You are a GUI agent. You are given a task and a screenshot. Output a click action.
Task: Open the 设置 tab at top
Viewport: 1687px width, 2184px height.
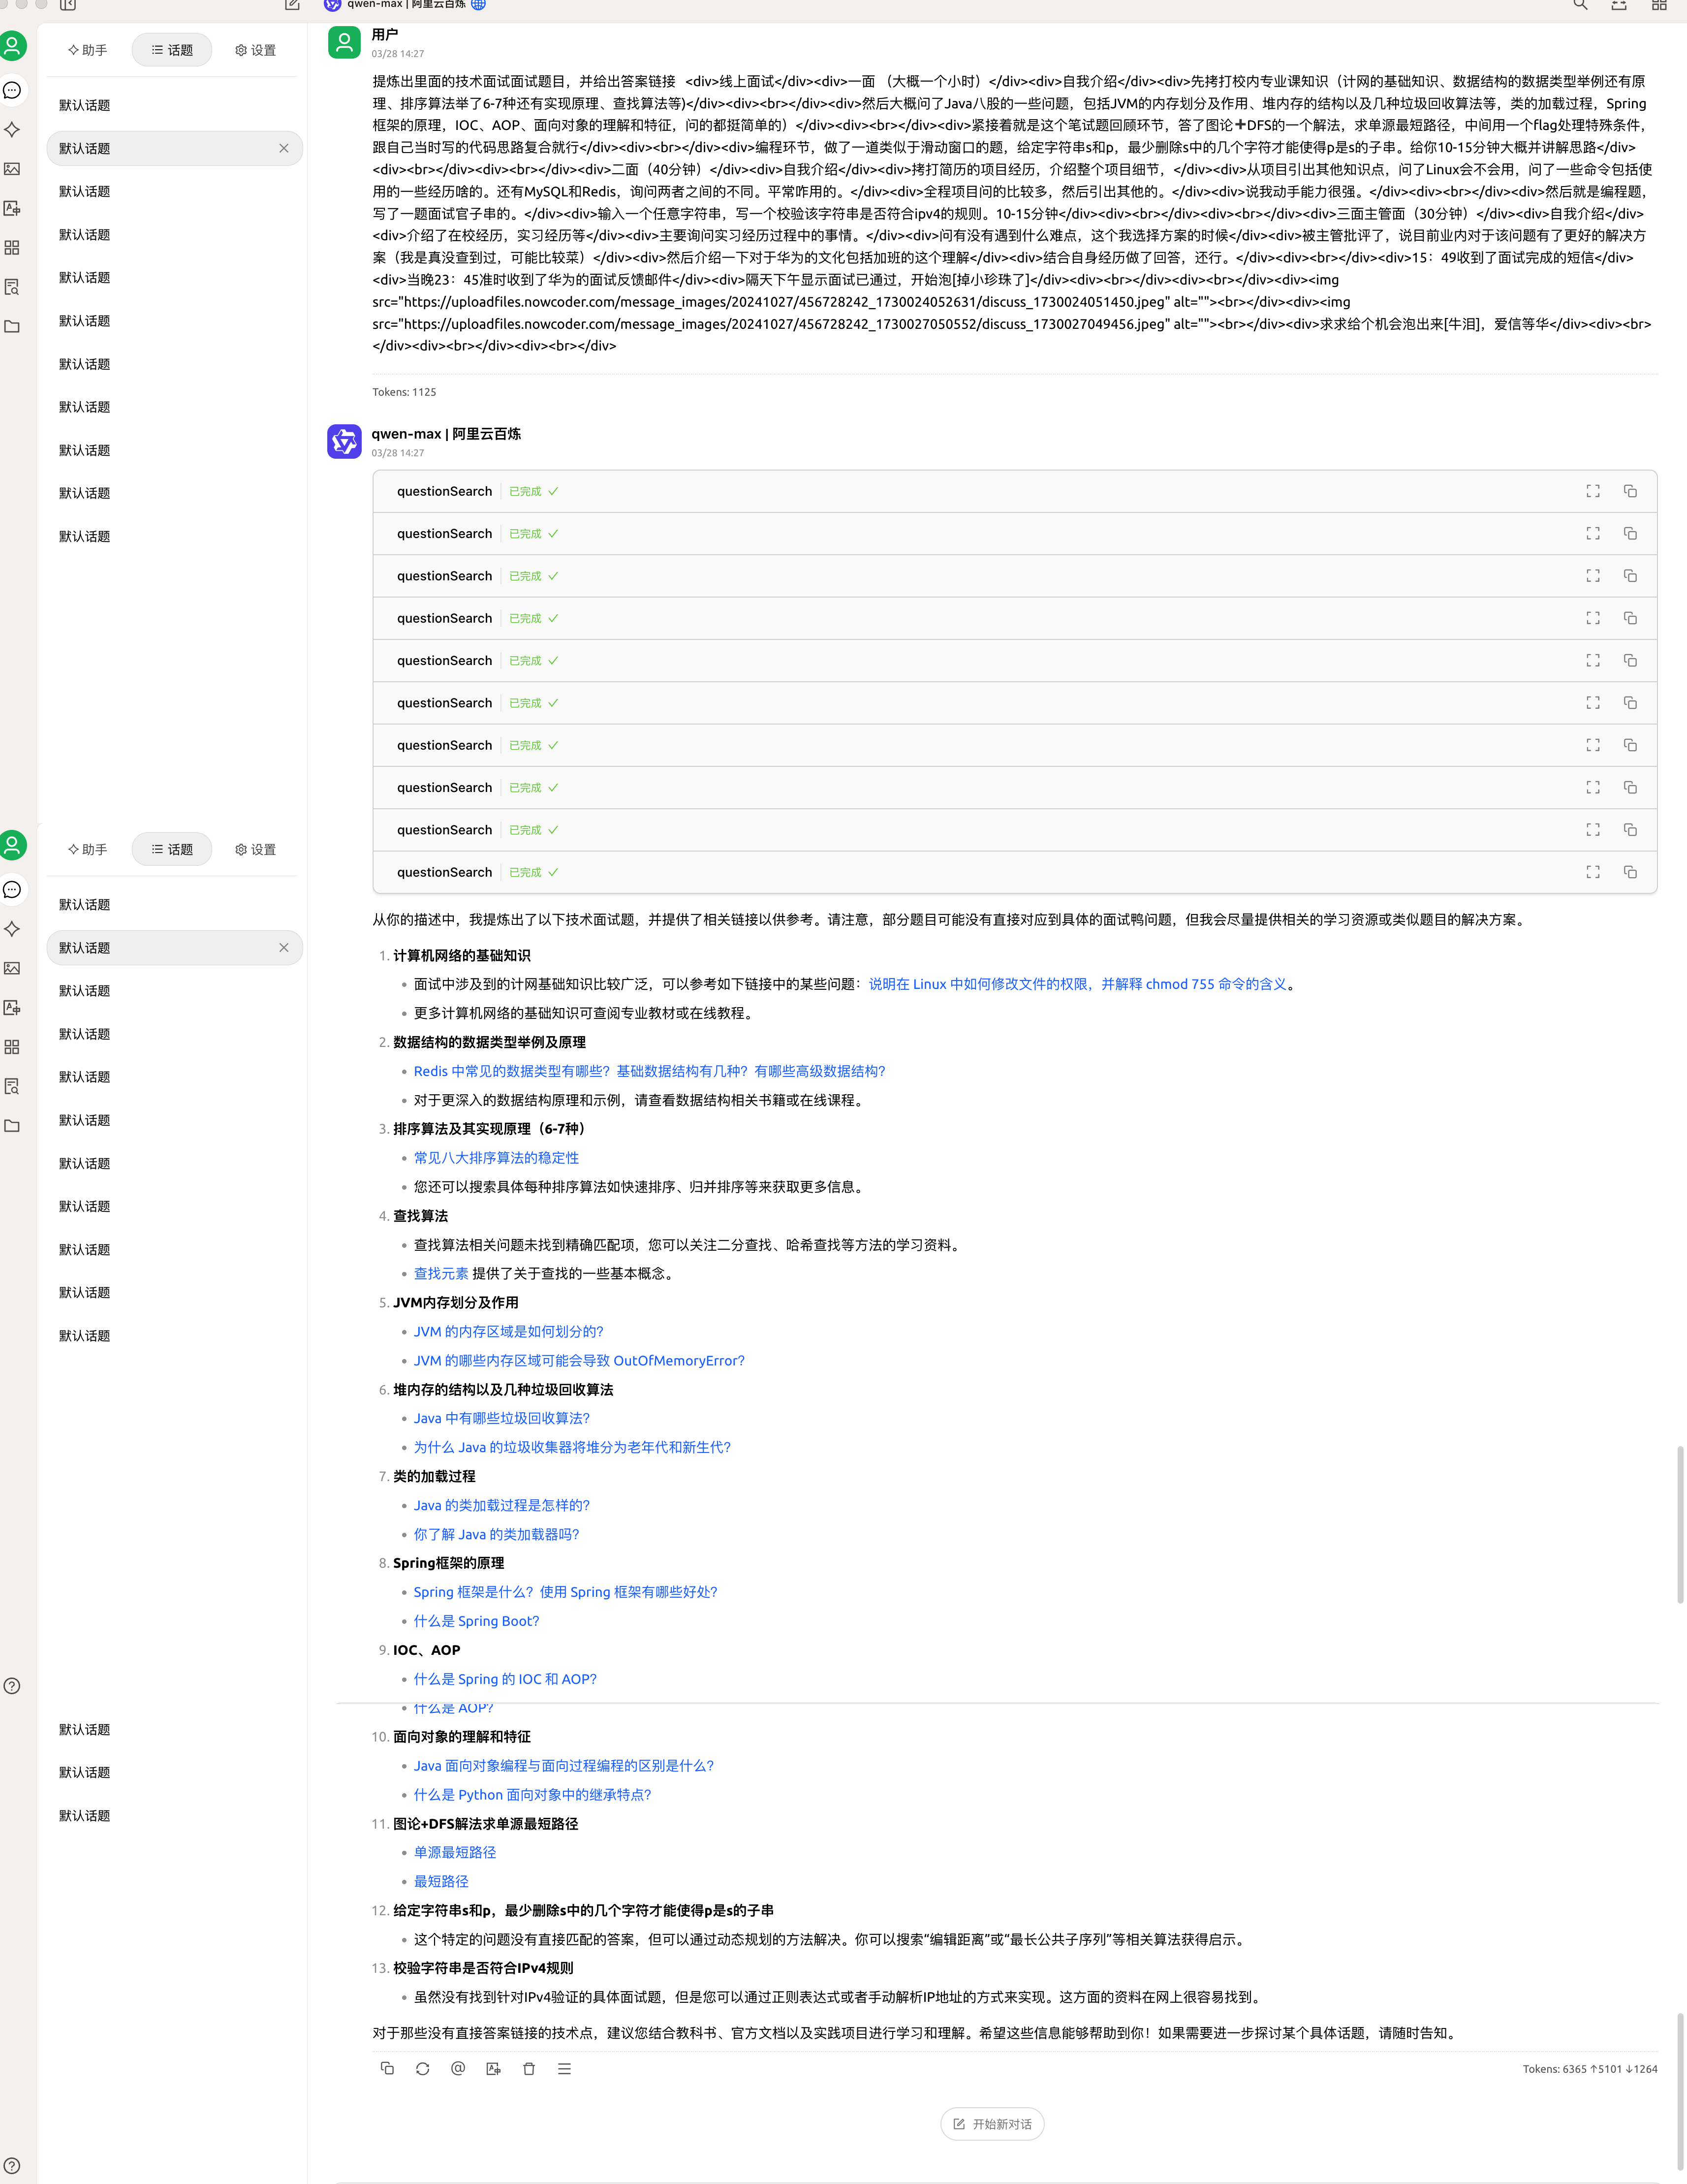coord(256,50)
